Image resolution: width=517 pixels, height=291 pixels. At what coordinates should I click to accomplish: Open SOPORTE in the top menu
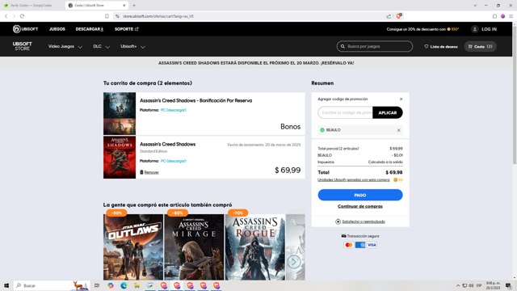coord(126,29)
